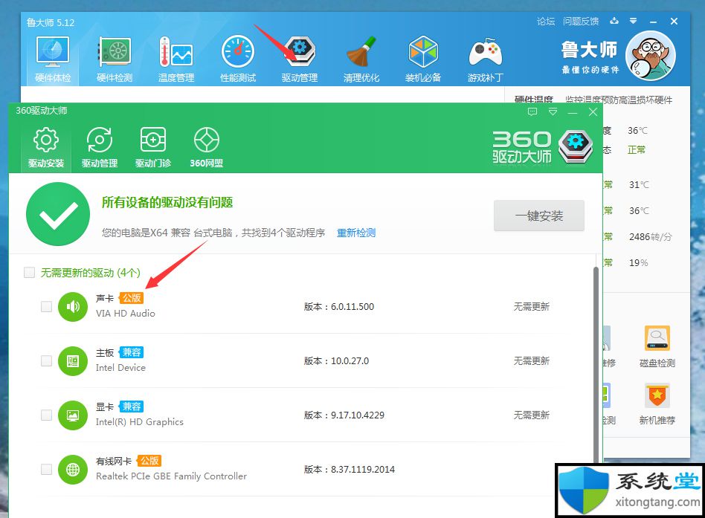
Task: Click the 360驱动大师 logo
Action: [543, 147]
